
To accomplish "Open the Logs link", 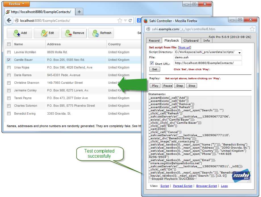I will coord(224,186).
